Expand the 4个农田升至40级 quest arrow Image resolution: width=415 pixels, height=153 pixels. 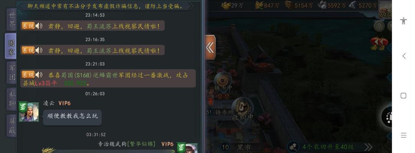pyautogui.click(x=368, y=147)
